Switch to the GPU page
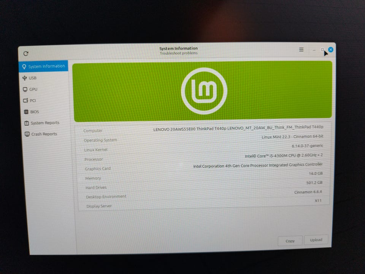The image size is (365, 274). (44, 89)
